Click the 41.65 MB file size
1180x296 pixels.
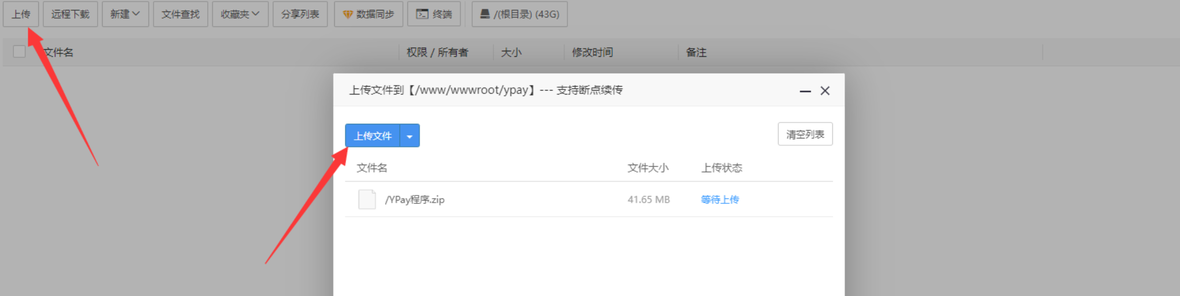tap(649, 199)
